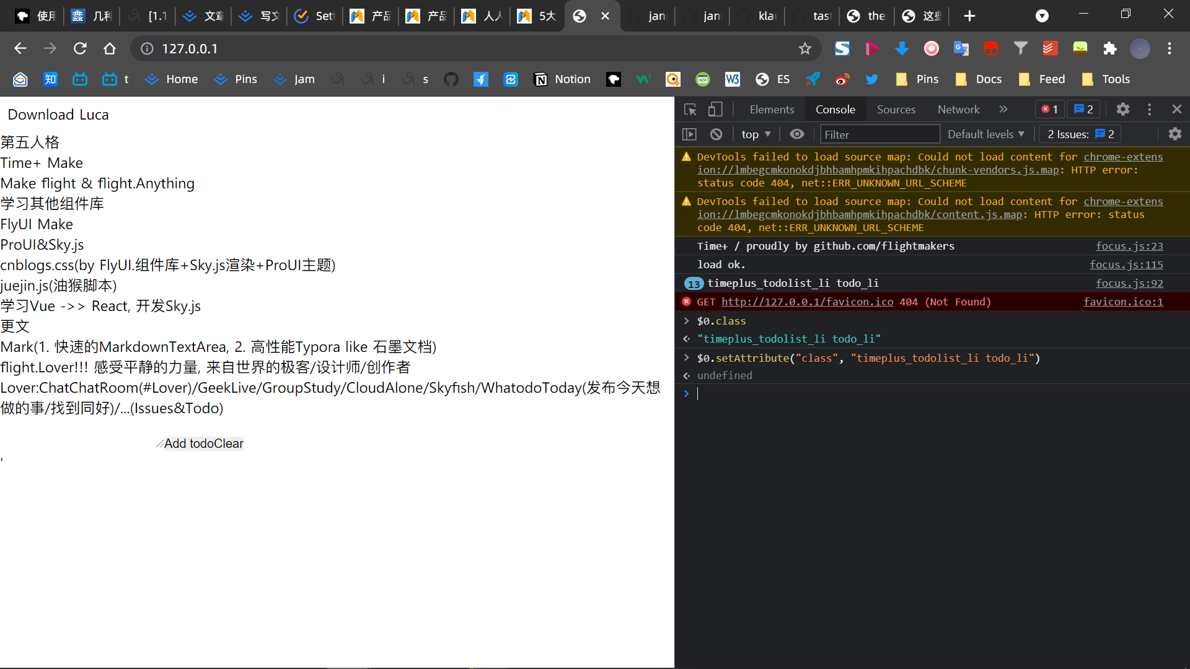
Task: Open the focus.js:115 source link
Action: click(1126, 265)
